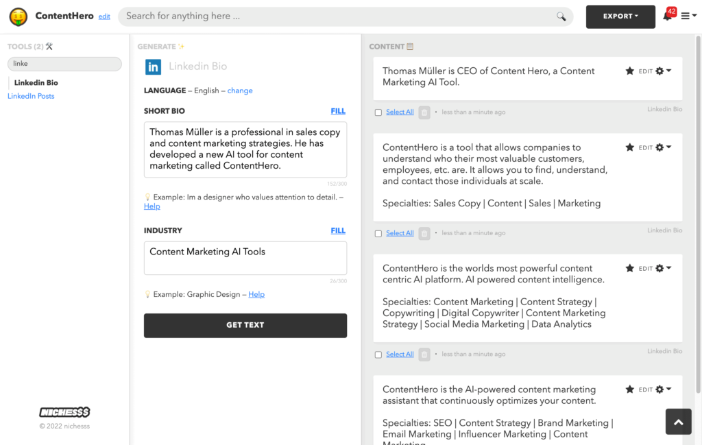Click FILL link for Short Bio
The height and width of the screenshot is (445, 702).
pos(338,111)
